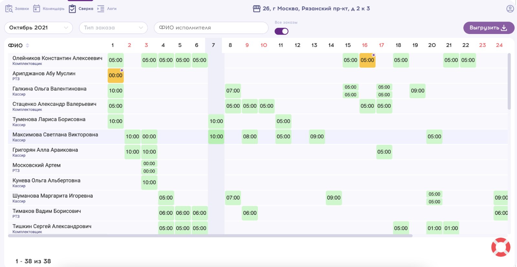The image size is (517, 267).
Task: Click the day 7 column header
Action: [213, 45]
